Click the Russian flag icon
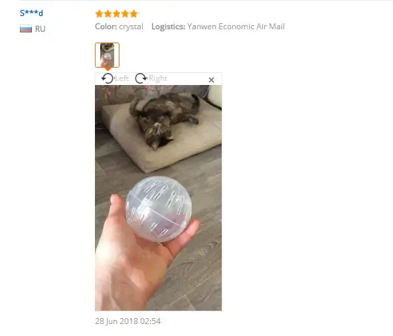 [x=26, y=29]
